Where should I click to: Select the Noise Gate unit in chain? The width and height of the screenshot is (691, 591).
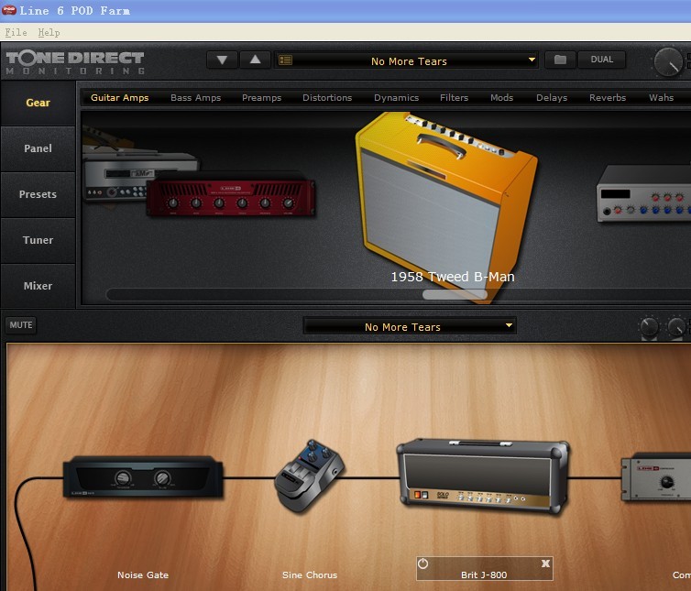click(143, 477)
